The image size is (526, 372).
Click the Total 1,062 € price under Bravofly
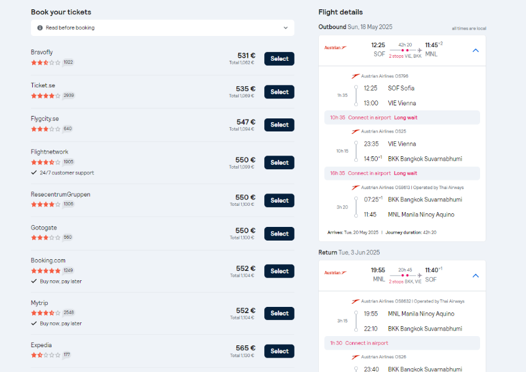(241, 63)
